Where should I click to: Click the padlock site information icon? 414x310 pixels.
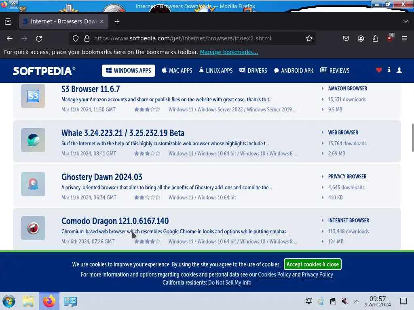tap(87, 38)
